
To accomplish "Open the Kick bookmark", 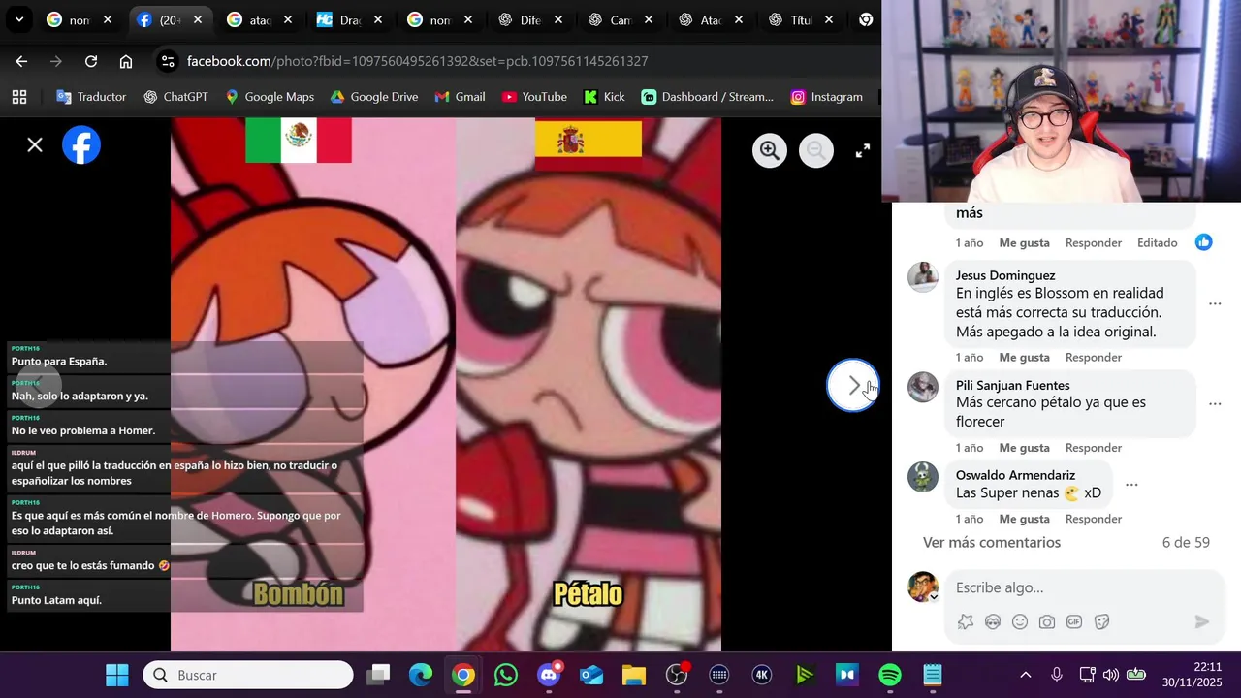I will point(604,97).
